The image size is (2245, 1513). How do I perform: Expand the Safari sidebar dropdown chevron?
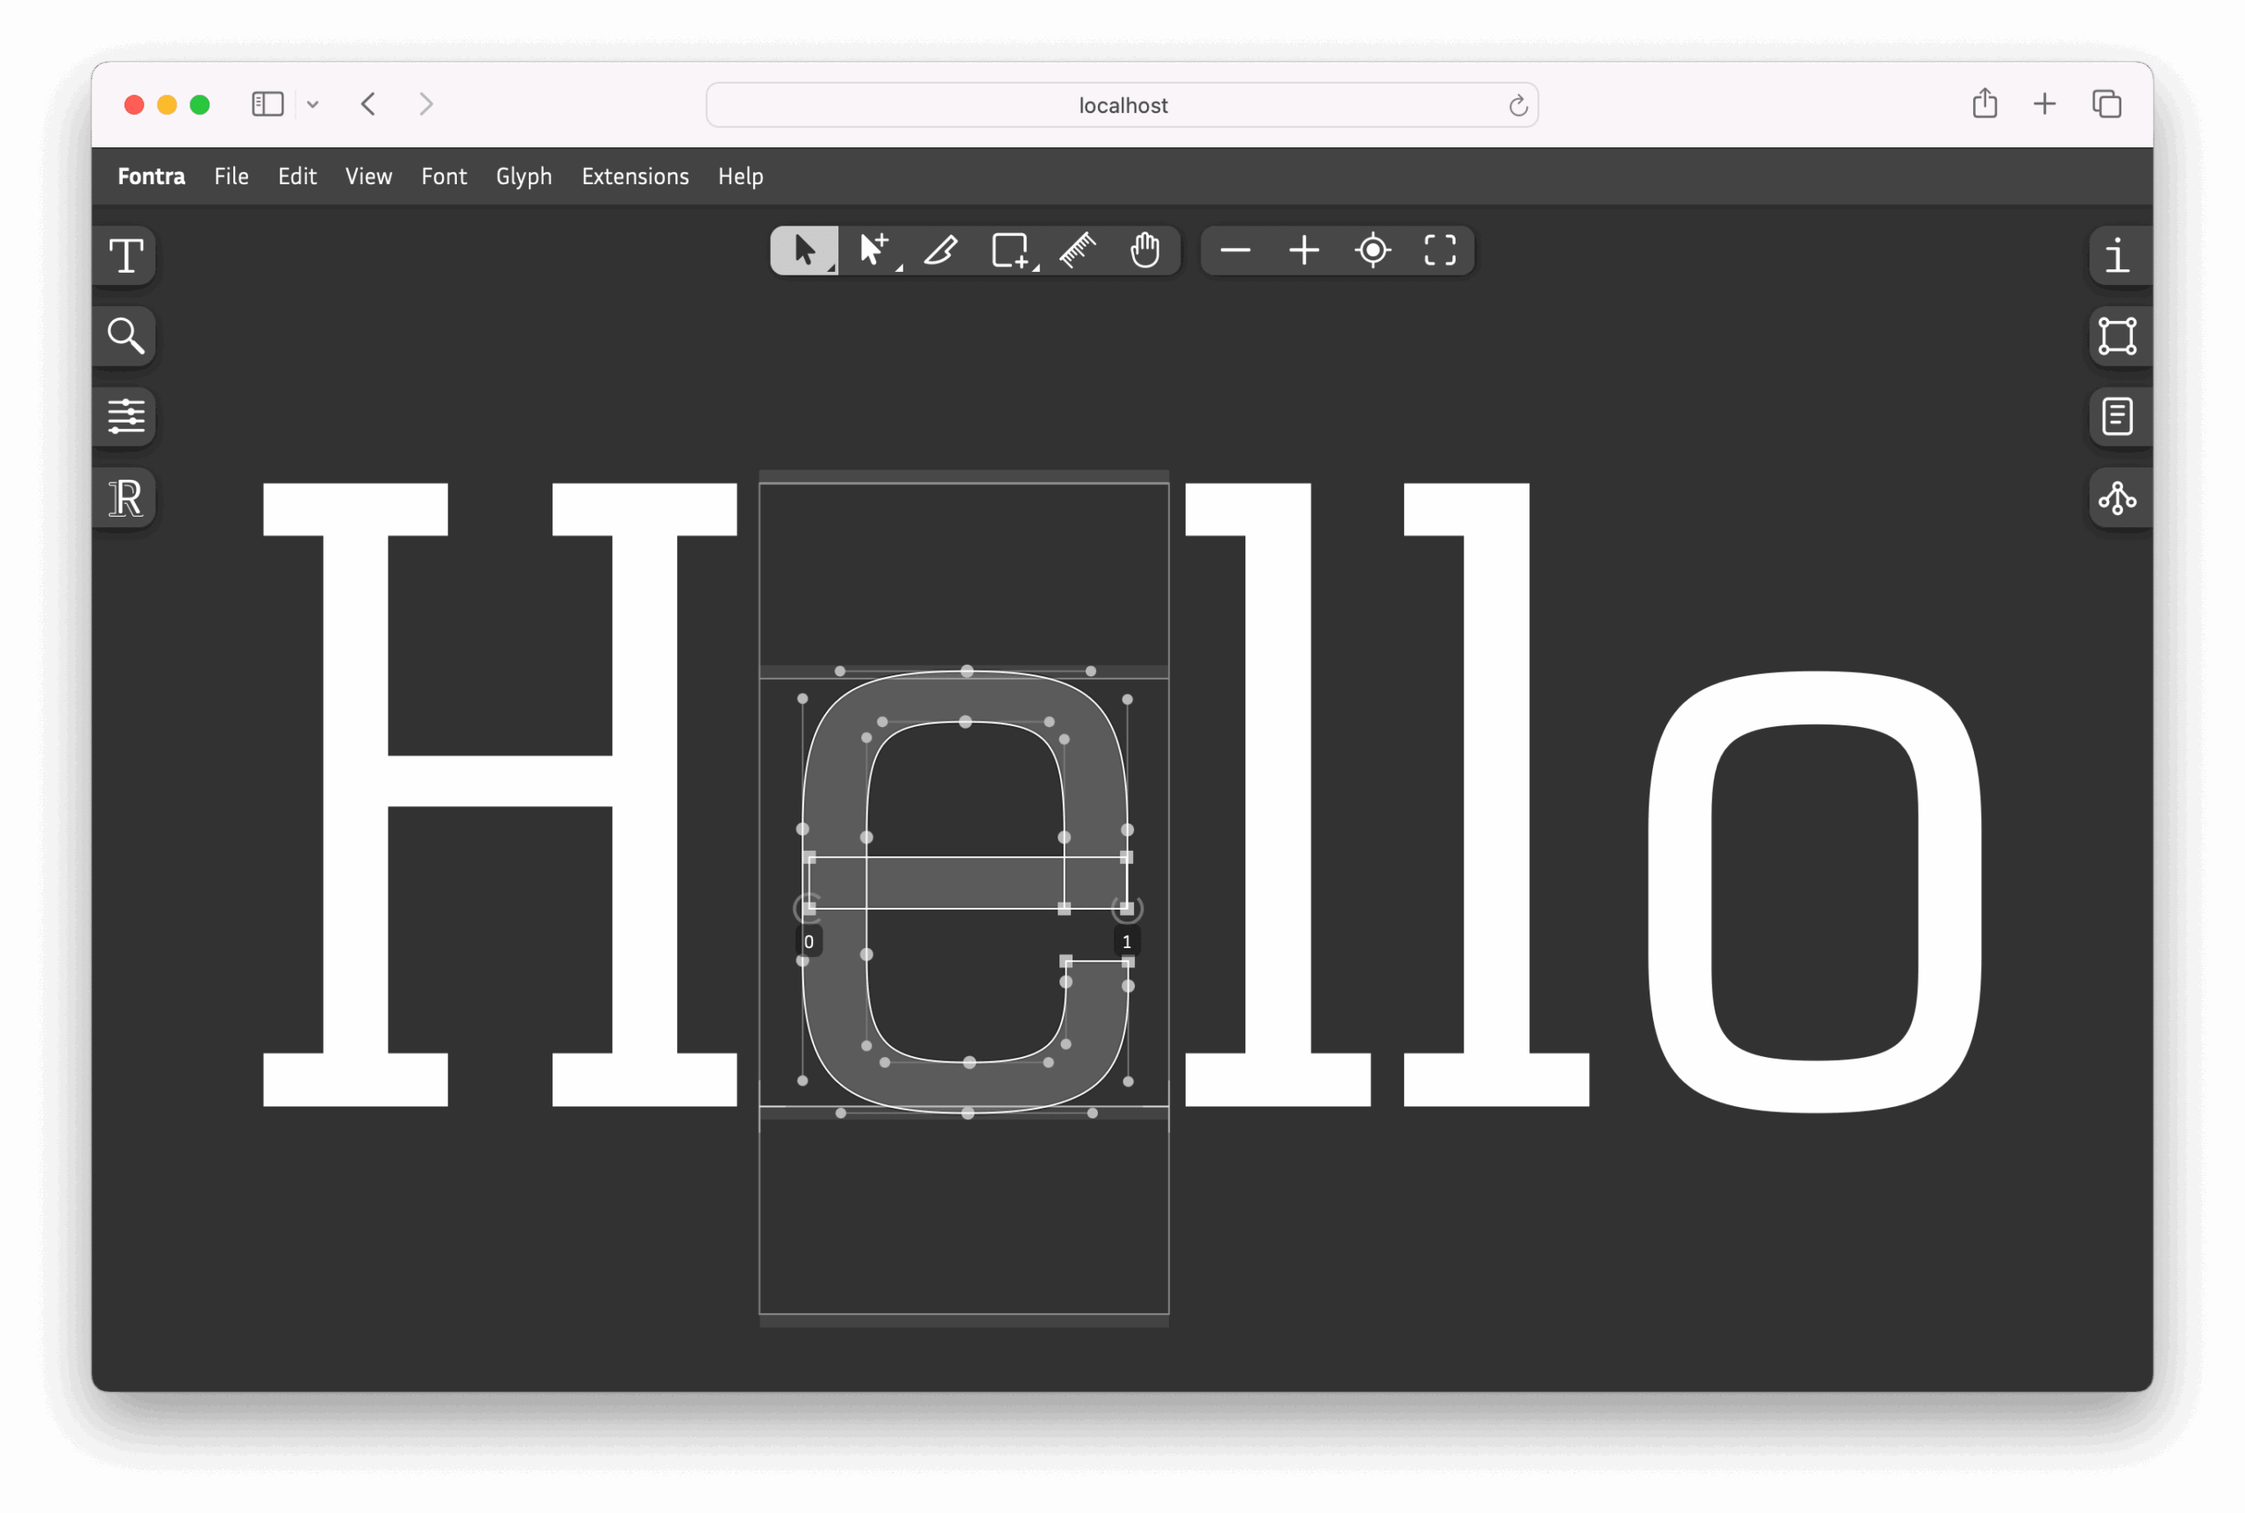(x=312, y=104)
